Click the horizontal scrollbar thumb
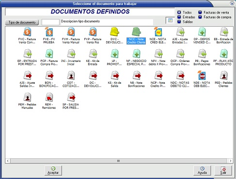The width and height of the screenshot is (236, 179). point(119,161)
